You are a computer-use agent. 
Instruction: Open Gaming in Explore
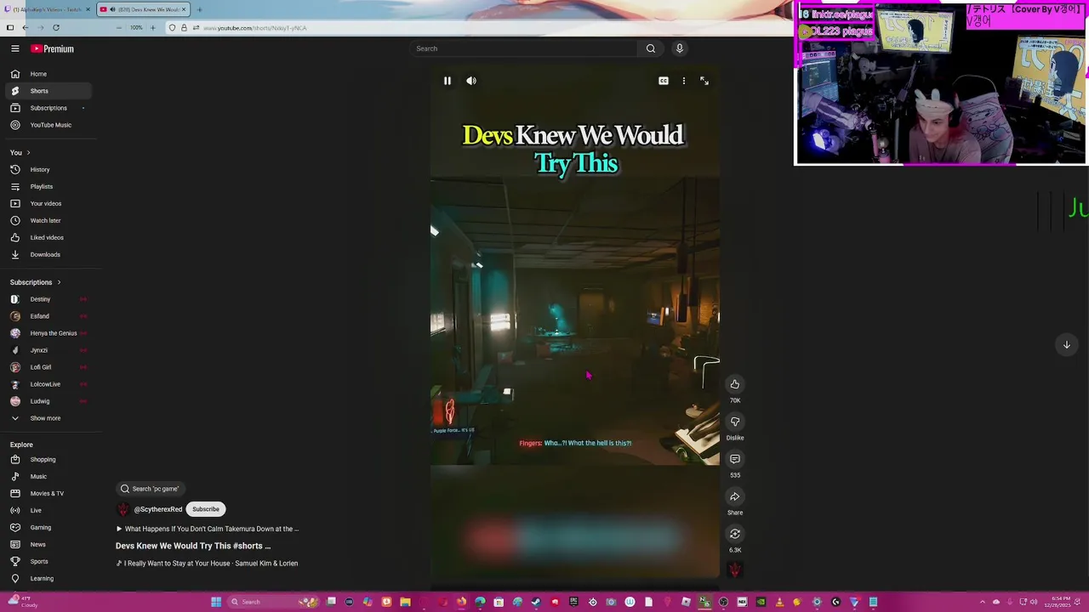[x=50, y=528]
